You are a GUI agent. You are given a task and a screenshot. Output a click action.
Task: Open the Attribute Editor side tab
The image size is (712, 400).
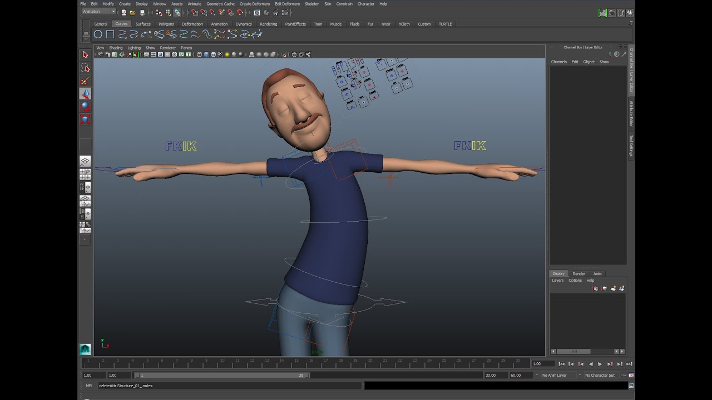point(631,113)
